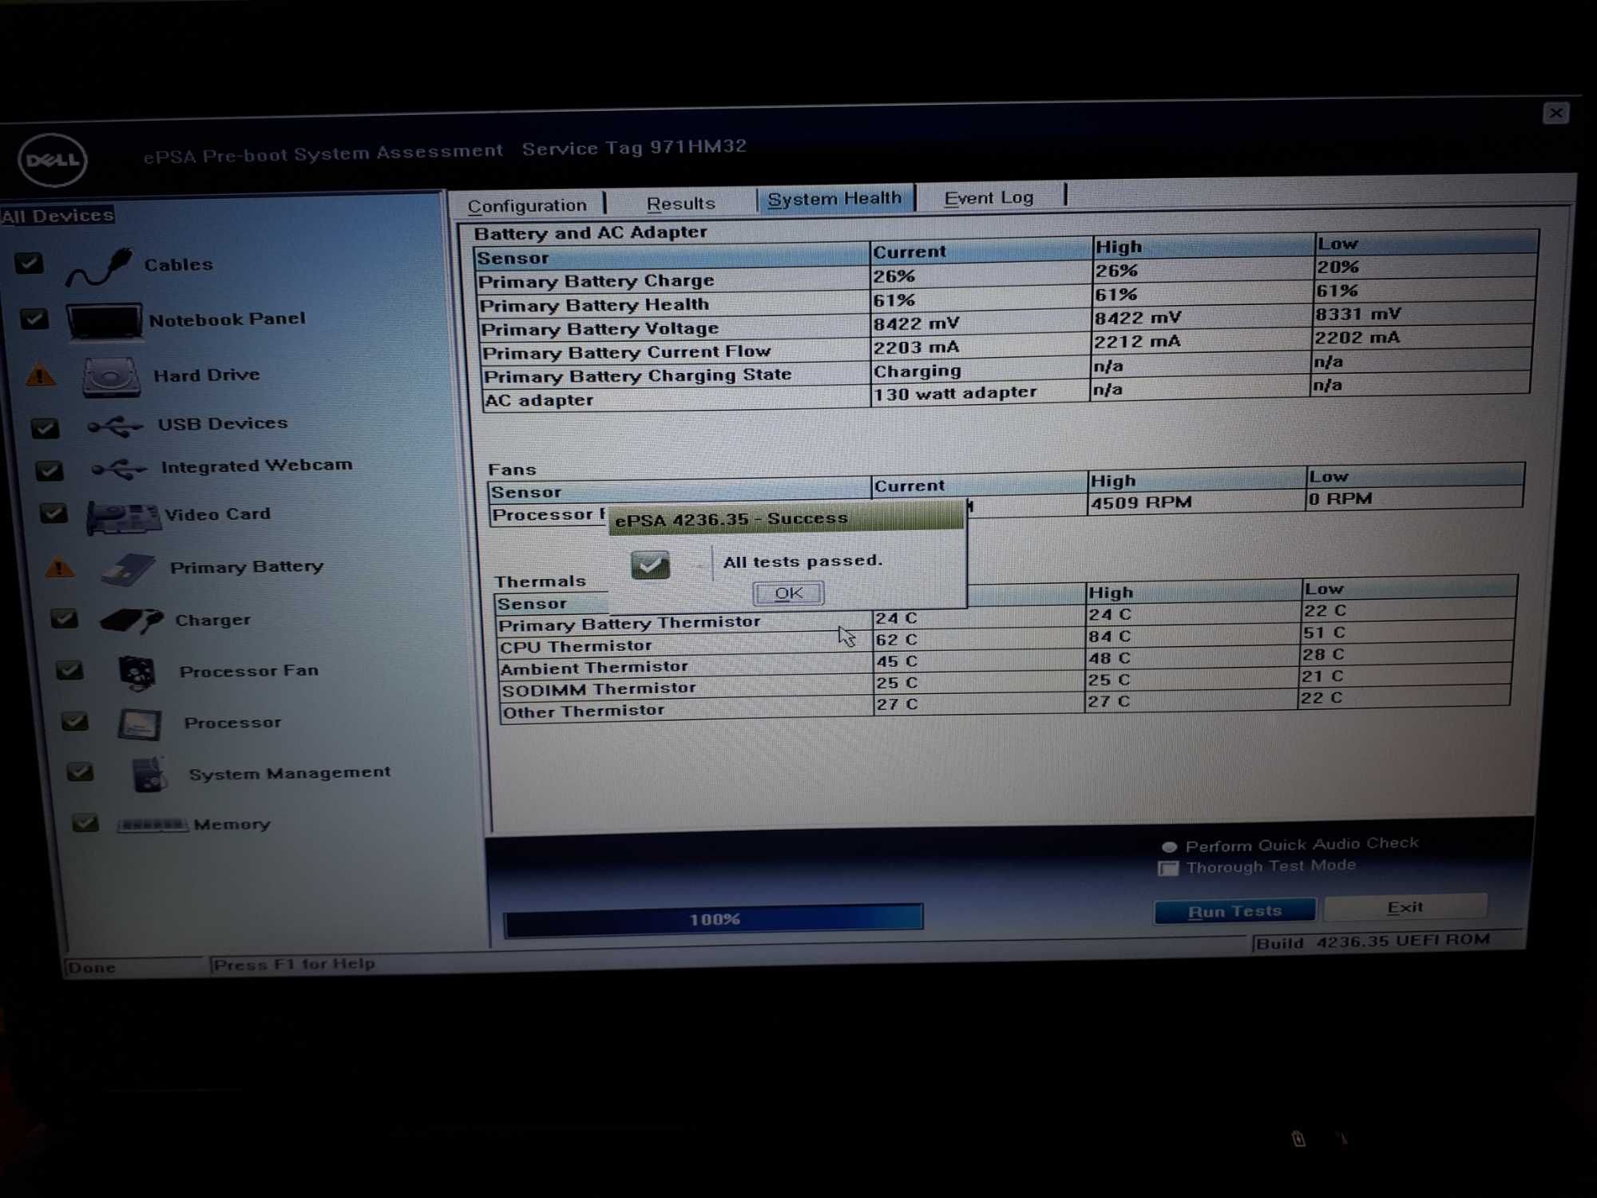Screen dimensions: 1597x1198
Task: Click the Ambient Thermistor row label
Action: point(594,668)
